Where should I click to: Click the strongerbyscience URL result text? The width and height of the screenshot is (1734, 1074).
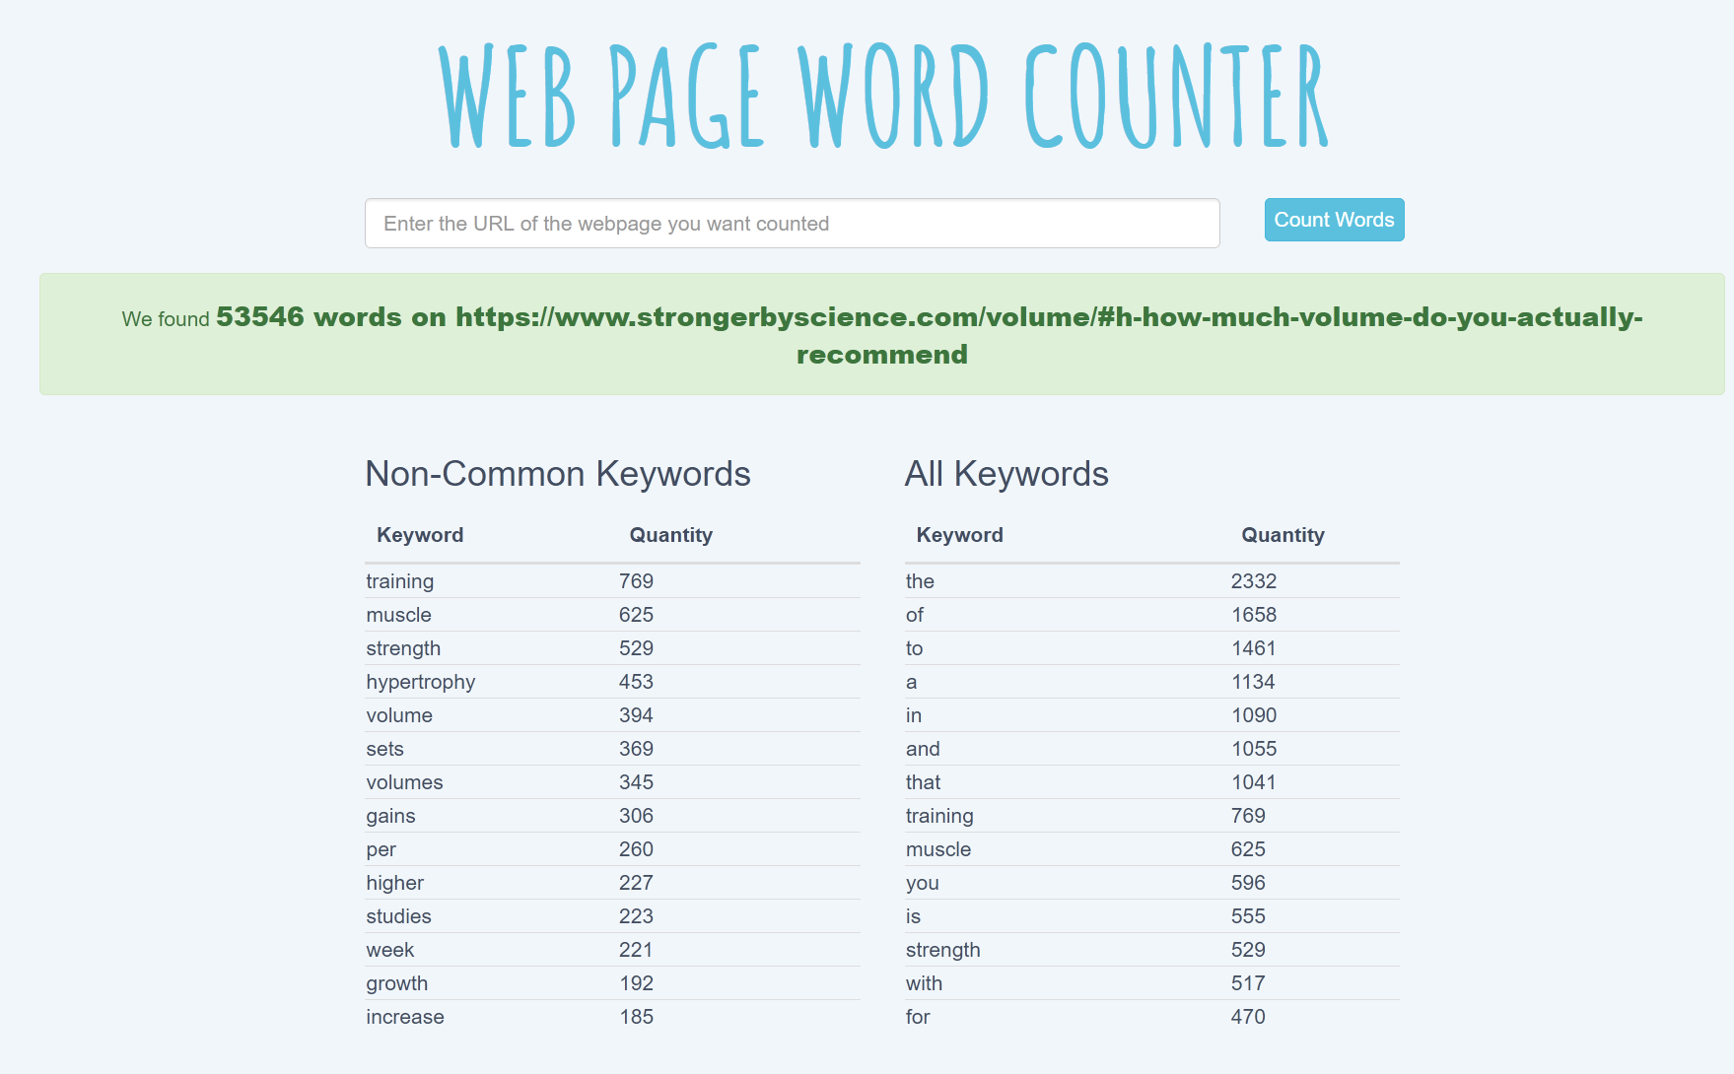(1049, 335)
